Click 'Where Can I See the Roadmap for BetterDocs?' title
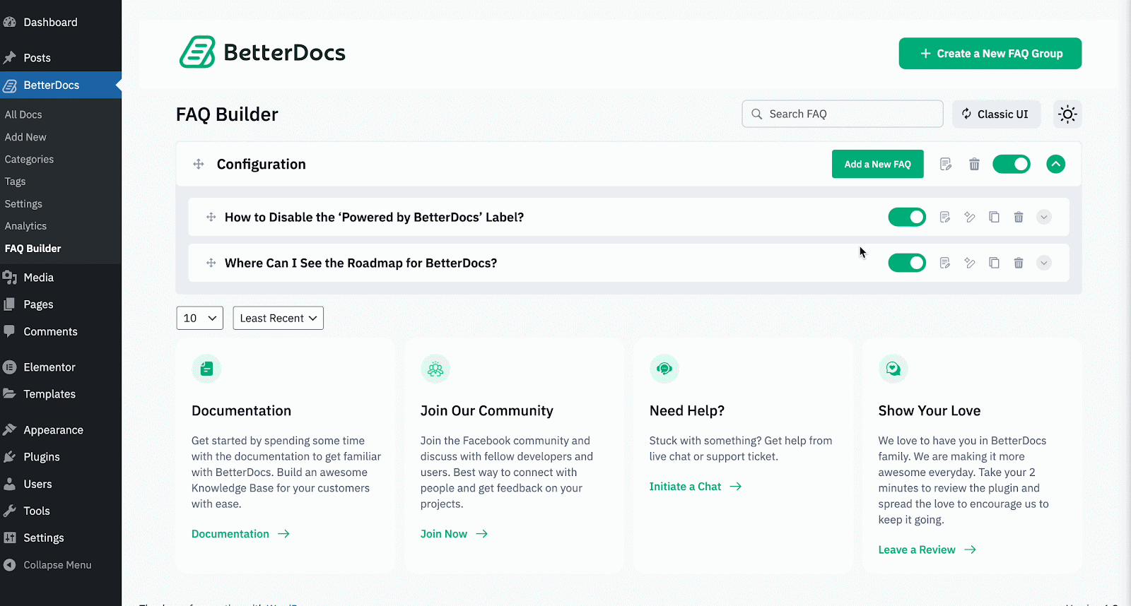The width and height of the screenshot is (1131, 606). (361, 263)
